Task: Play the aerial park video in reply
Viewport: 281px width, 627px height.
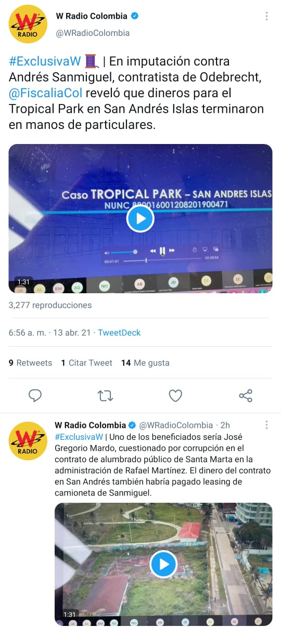Action: (x=163, y=564)
